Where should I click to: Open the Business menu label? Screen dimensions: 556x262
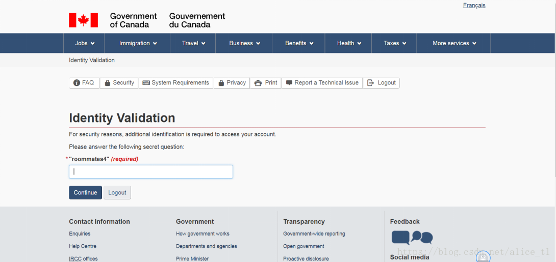click(x=241, y=43)
